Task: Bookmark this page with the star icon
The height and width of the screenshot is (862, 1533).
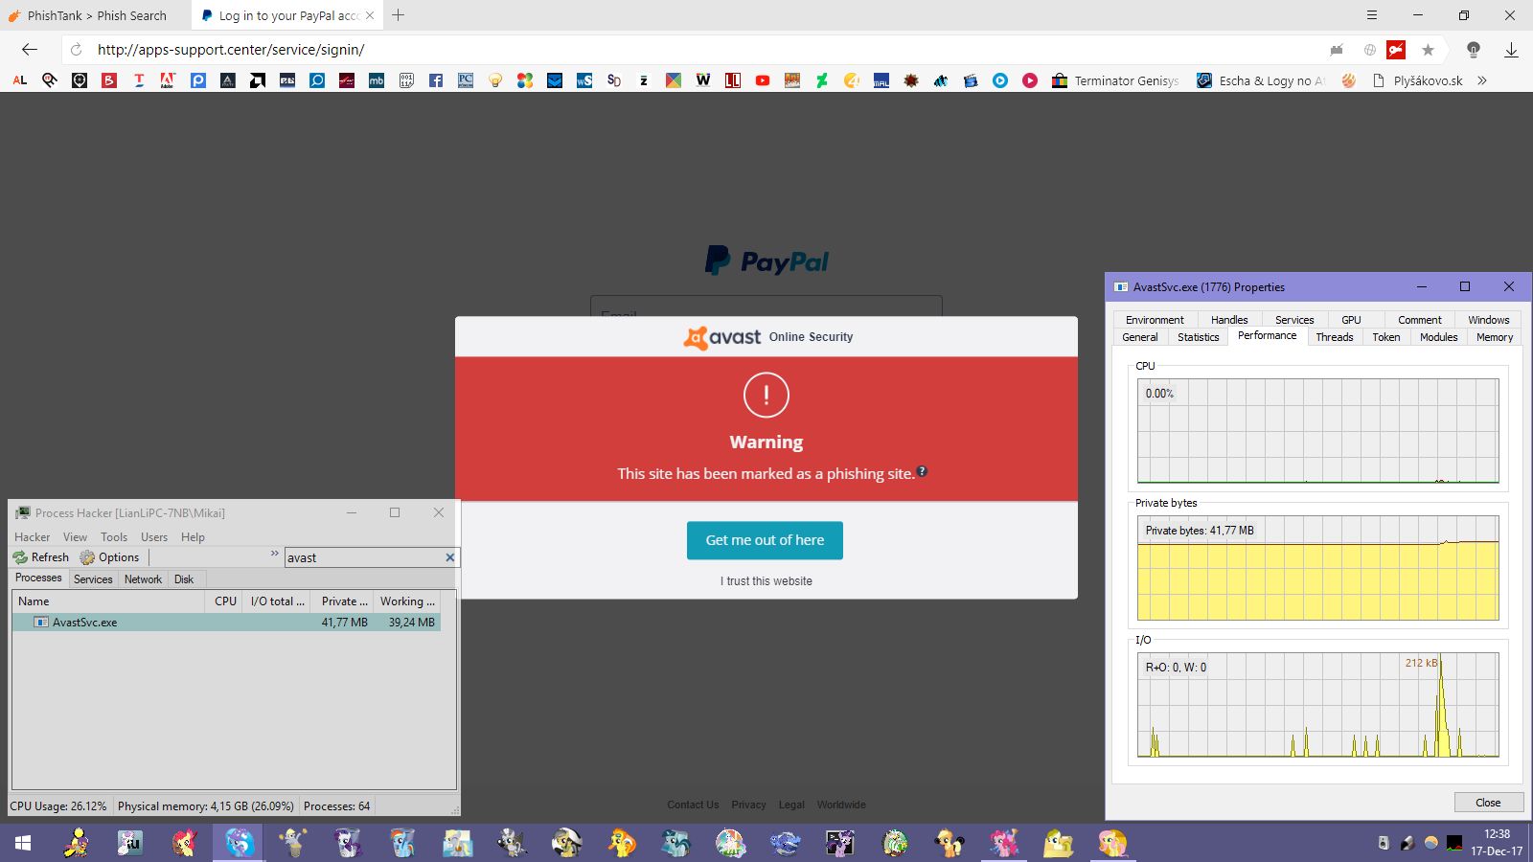Action: click(x=1428, y=50)
